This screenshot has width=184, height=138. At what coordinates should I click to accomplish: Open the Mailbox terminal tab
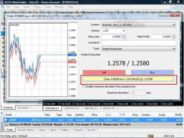(x=65, y=130)
